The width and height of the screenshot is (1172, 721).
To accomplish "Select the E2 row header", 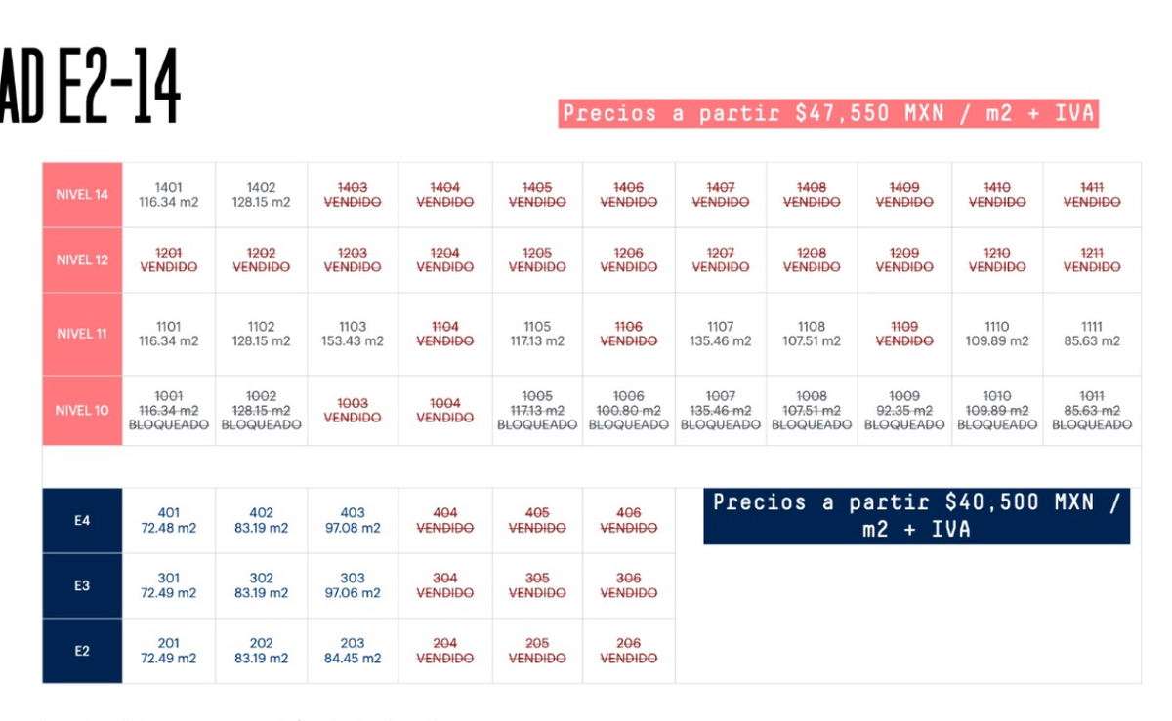I will (82, 651).
